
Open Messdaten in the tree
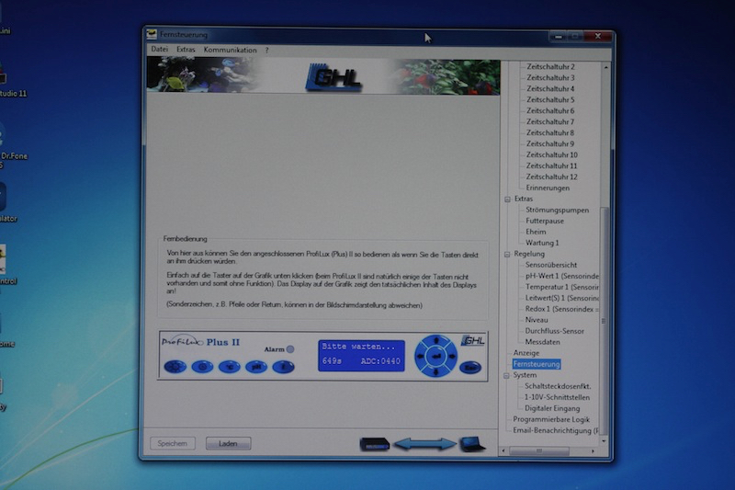542,342
